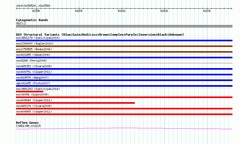Click the 4160k ruler position
240x144 pixels.
(x=79, y=11)
